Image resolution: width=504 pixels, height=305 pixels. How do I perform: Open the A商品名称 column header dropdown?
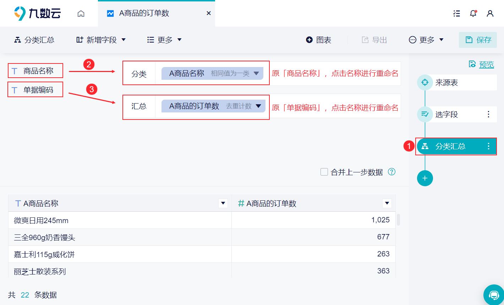(x=223, y=203)
